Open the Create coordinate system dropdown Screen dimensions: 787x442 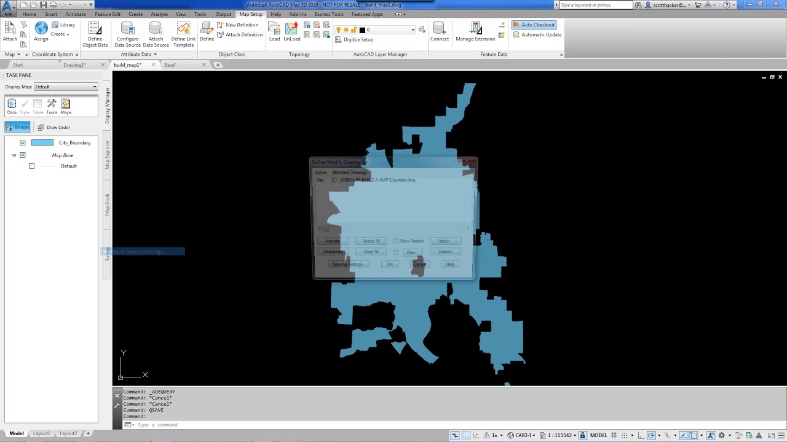tap(60, 34)
